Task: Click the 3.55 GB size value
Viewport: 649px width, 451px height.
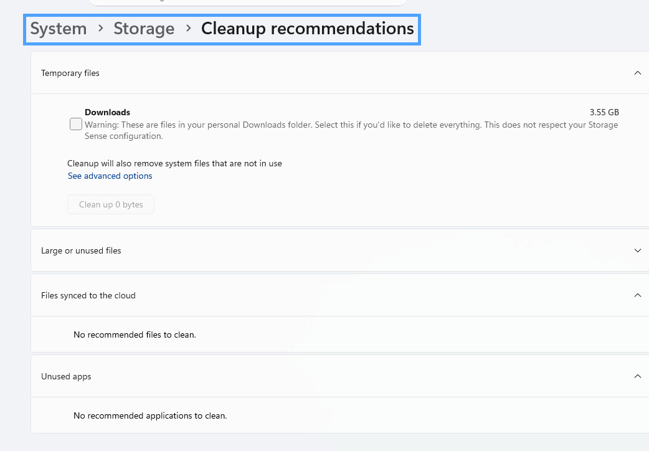Action: click(x=604, y=112)
